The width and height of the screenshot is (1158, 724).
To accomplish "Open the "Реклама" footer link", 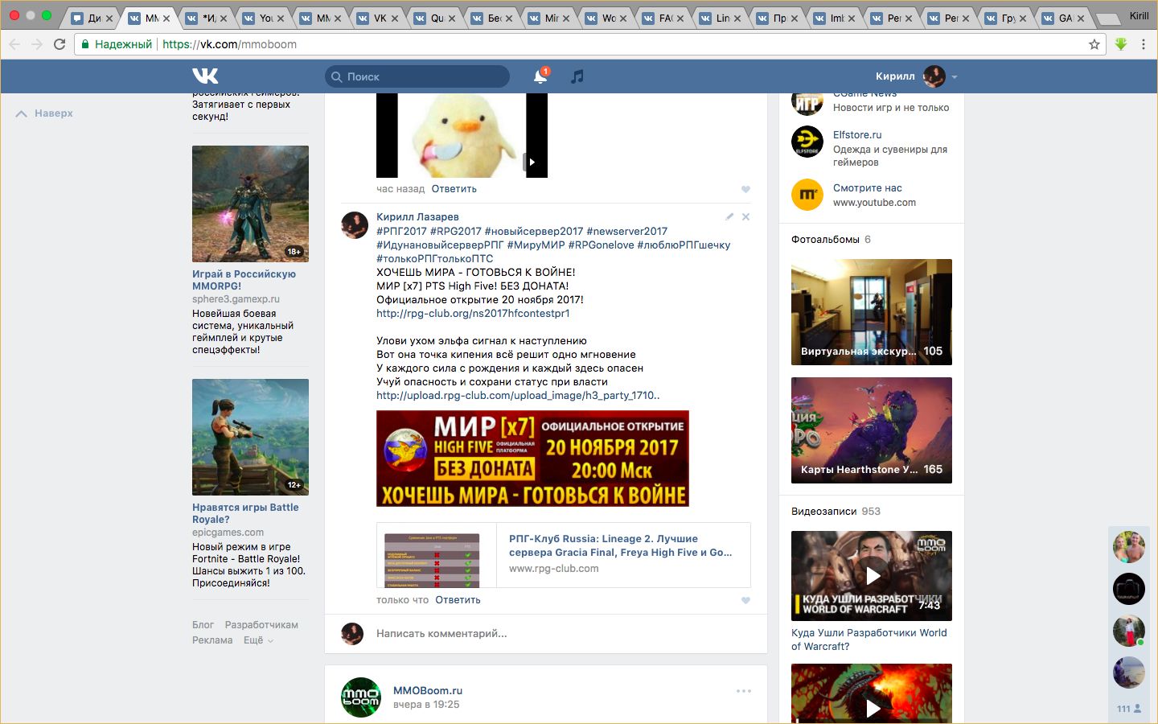I will tap(212, 640).
